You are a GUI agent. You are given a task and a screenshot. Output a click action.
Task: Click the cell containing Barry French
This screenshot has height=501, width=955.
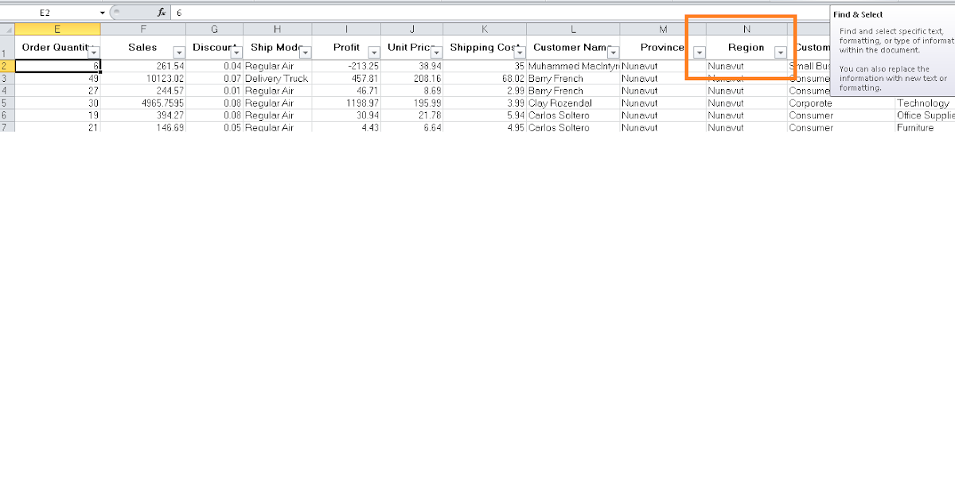(x=557, y=78)
